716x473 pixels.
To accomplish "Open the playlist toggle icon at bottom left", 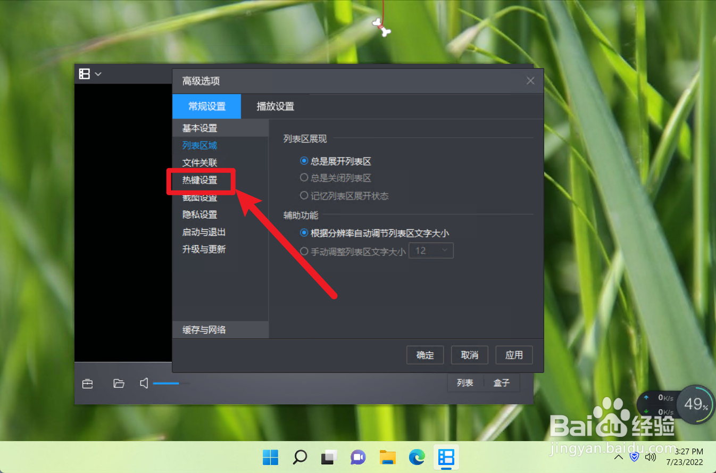I will coord(87,383).
